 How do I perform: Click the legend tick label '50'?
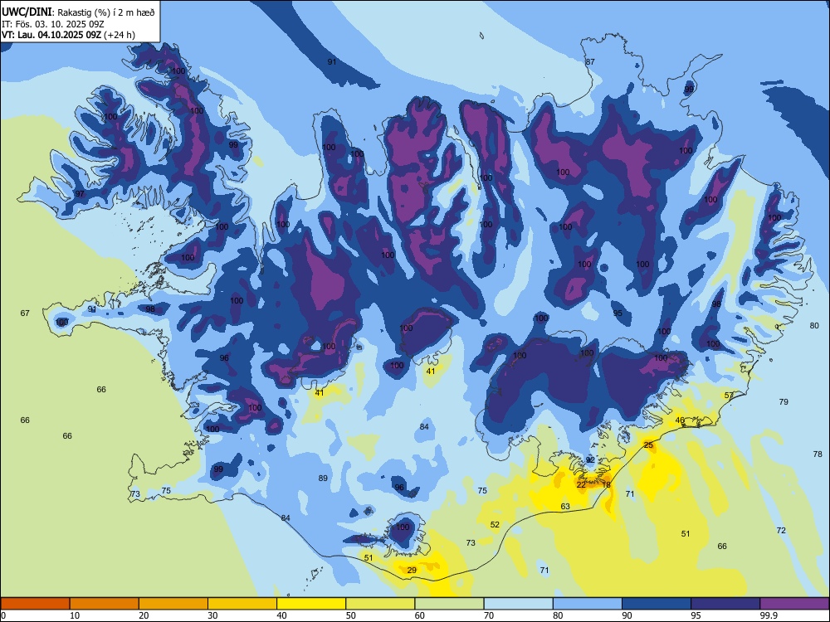pyautogui.click(x=351, y=615)
